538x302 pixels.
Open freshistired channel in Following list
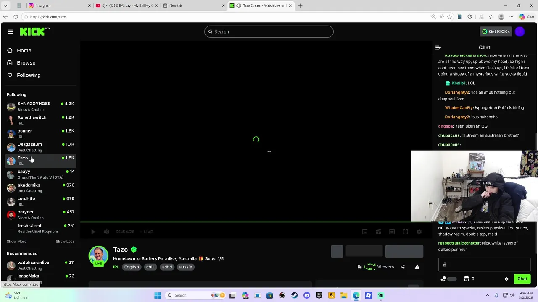click(41, 228)
